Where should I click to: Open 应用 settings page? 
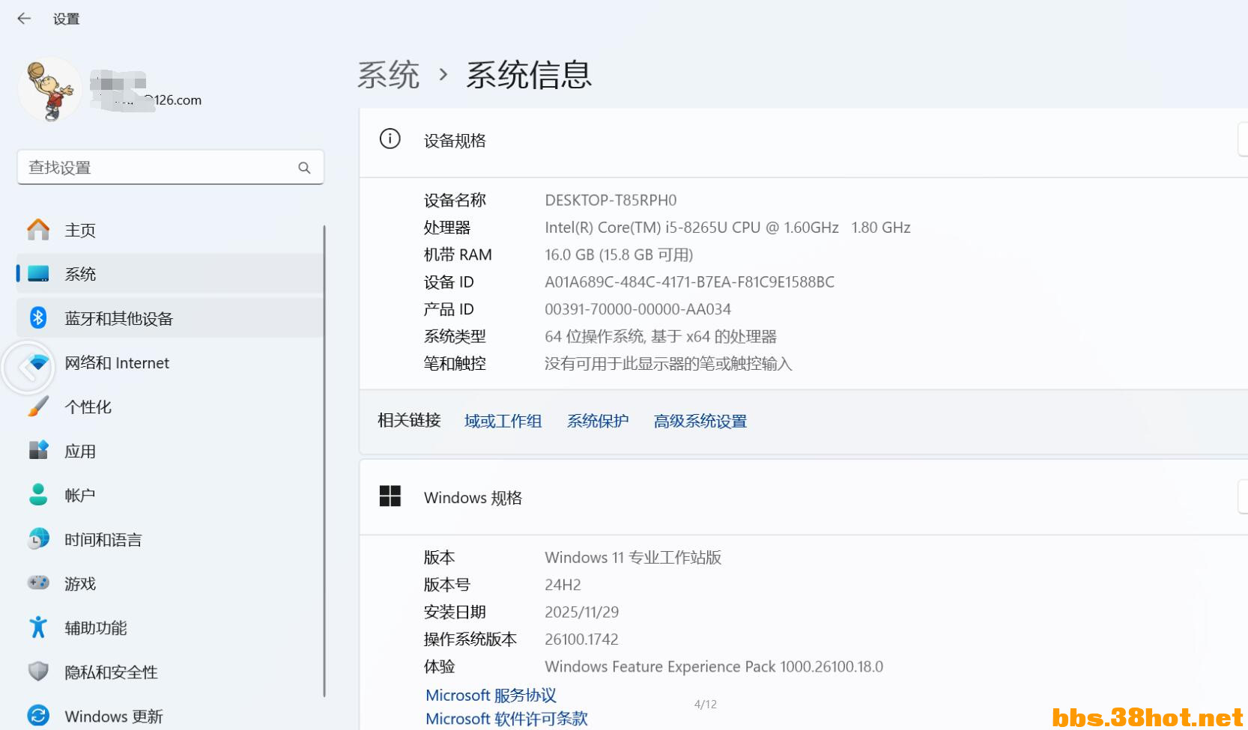click(170, 451)
